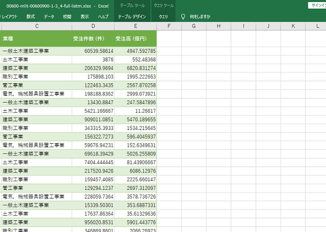Click the cell showing 956020.8531
Image resolution: width=326 pixels, height=232 pixels.
[x=93, y=222]
